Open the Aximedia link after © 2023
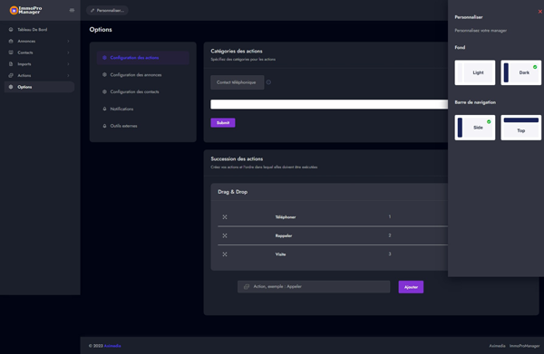The image size is (544, 354). tap(112, 346)
